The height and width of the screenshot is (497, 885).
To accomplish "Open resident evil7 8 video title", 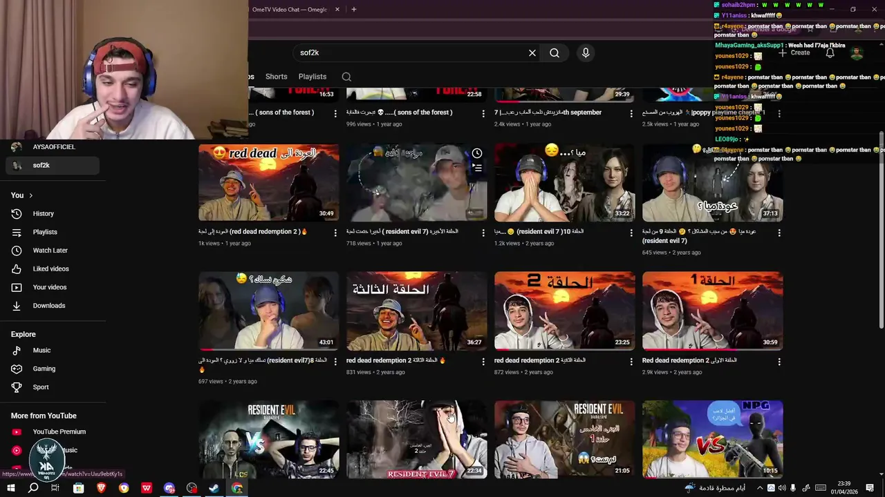I will tap(263, 365).
